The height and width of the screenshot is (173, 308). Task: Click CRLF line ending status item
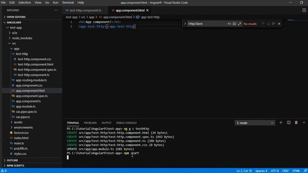coord(285,171)
